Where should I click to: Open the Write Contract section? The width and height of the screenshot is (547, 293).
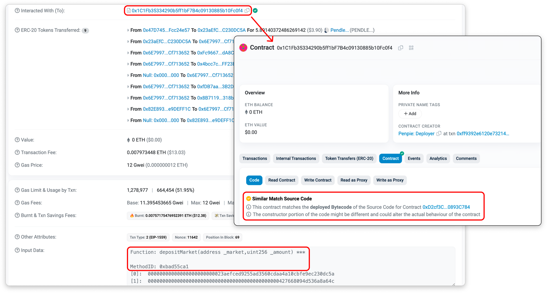[318, 180]
